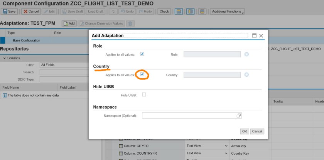This screenshot has height=160, width=324.
Task: Click the Redo toolbar button
Action: click(145, 12)
